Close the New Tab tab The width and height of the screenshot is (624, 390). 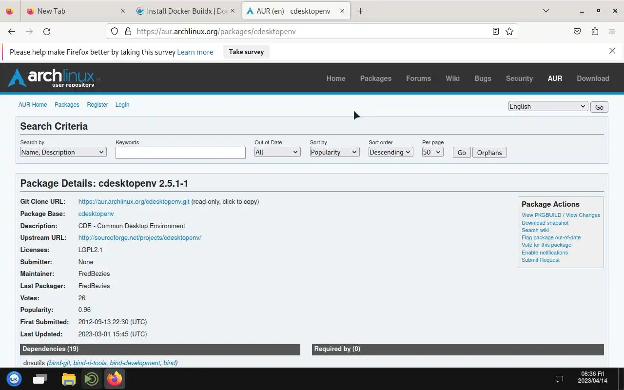pyautogui.click(x=123, y=11)
